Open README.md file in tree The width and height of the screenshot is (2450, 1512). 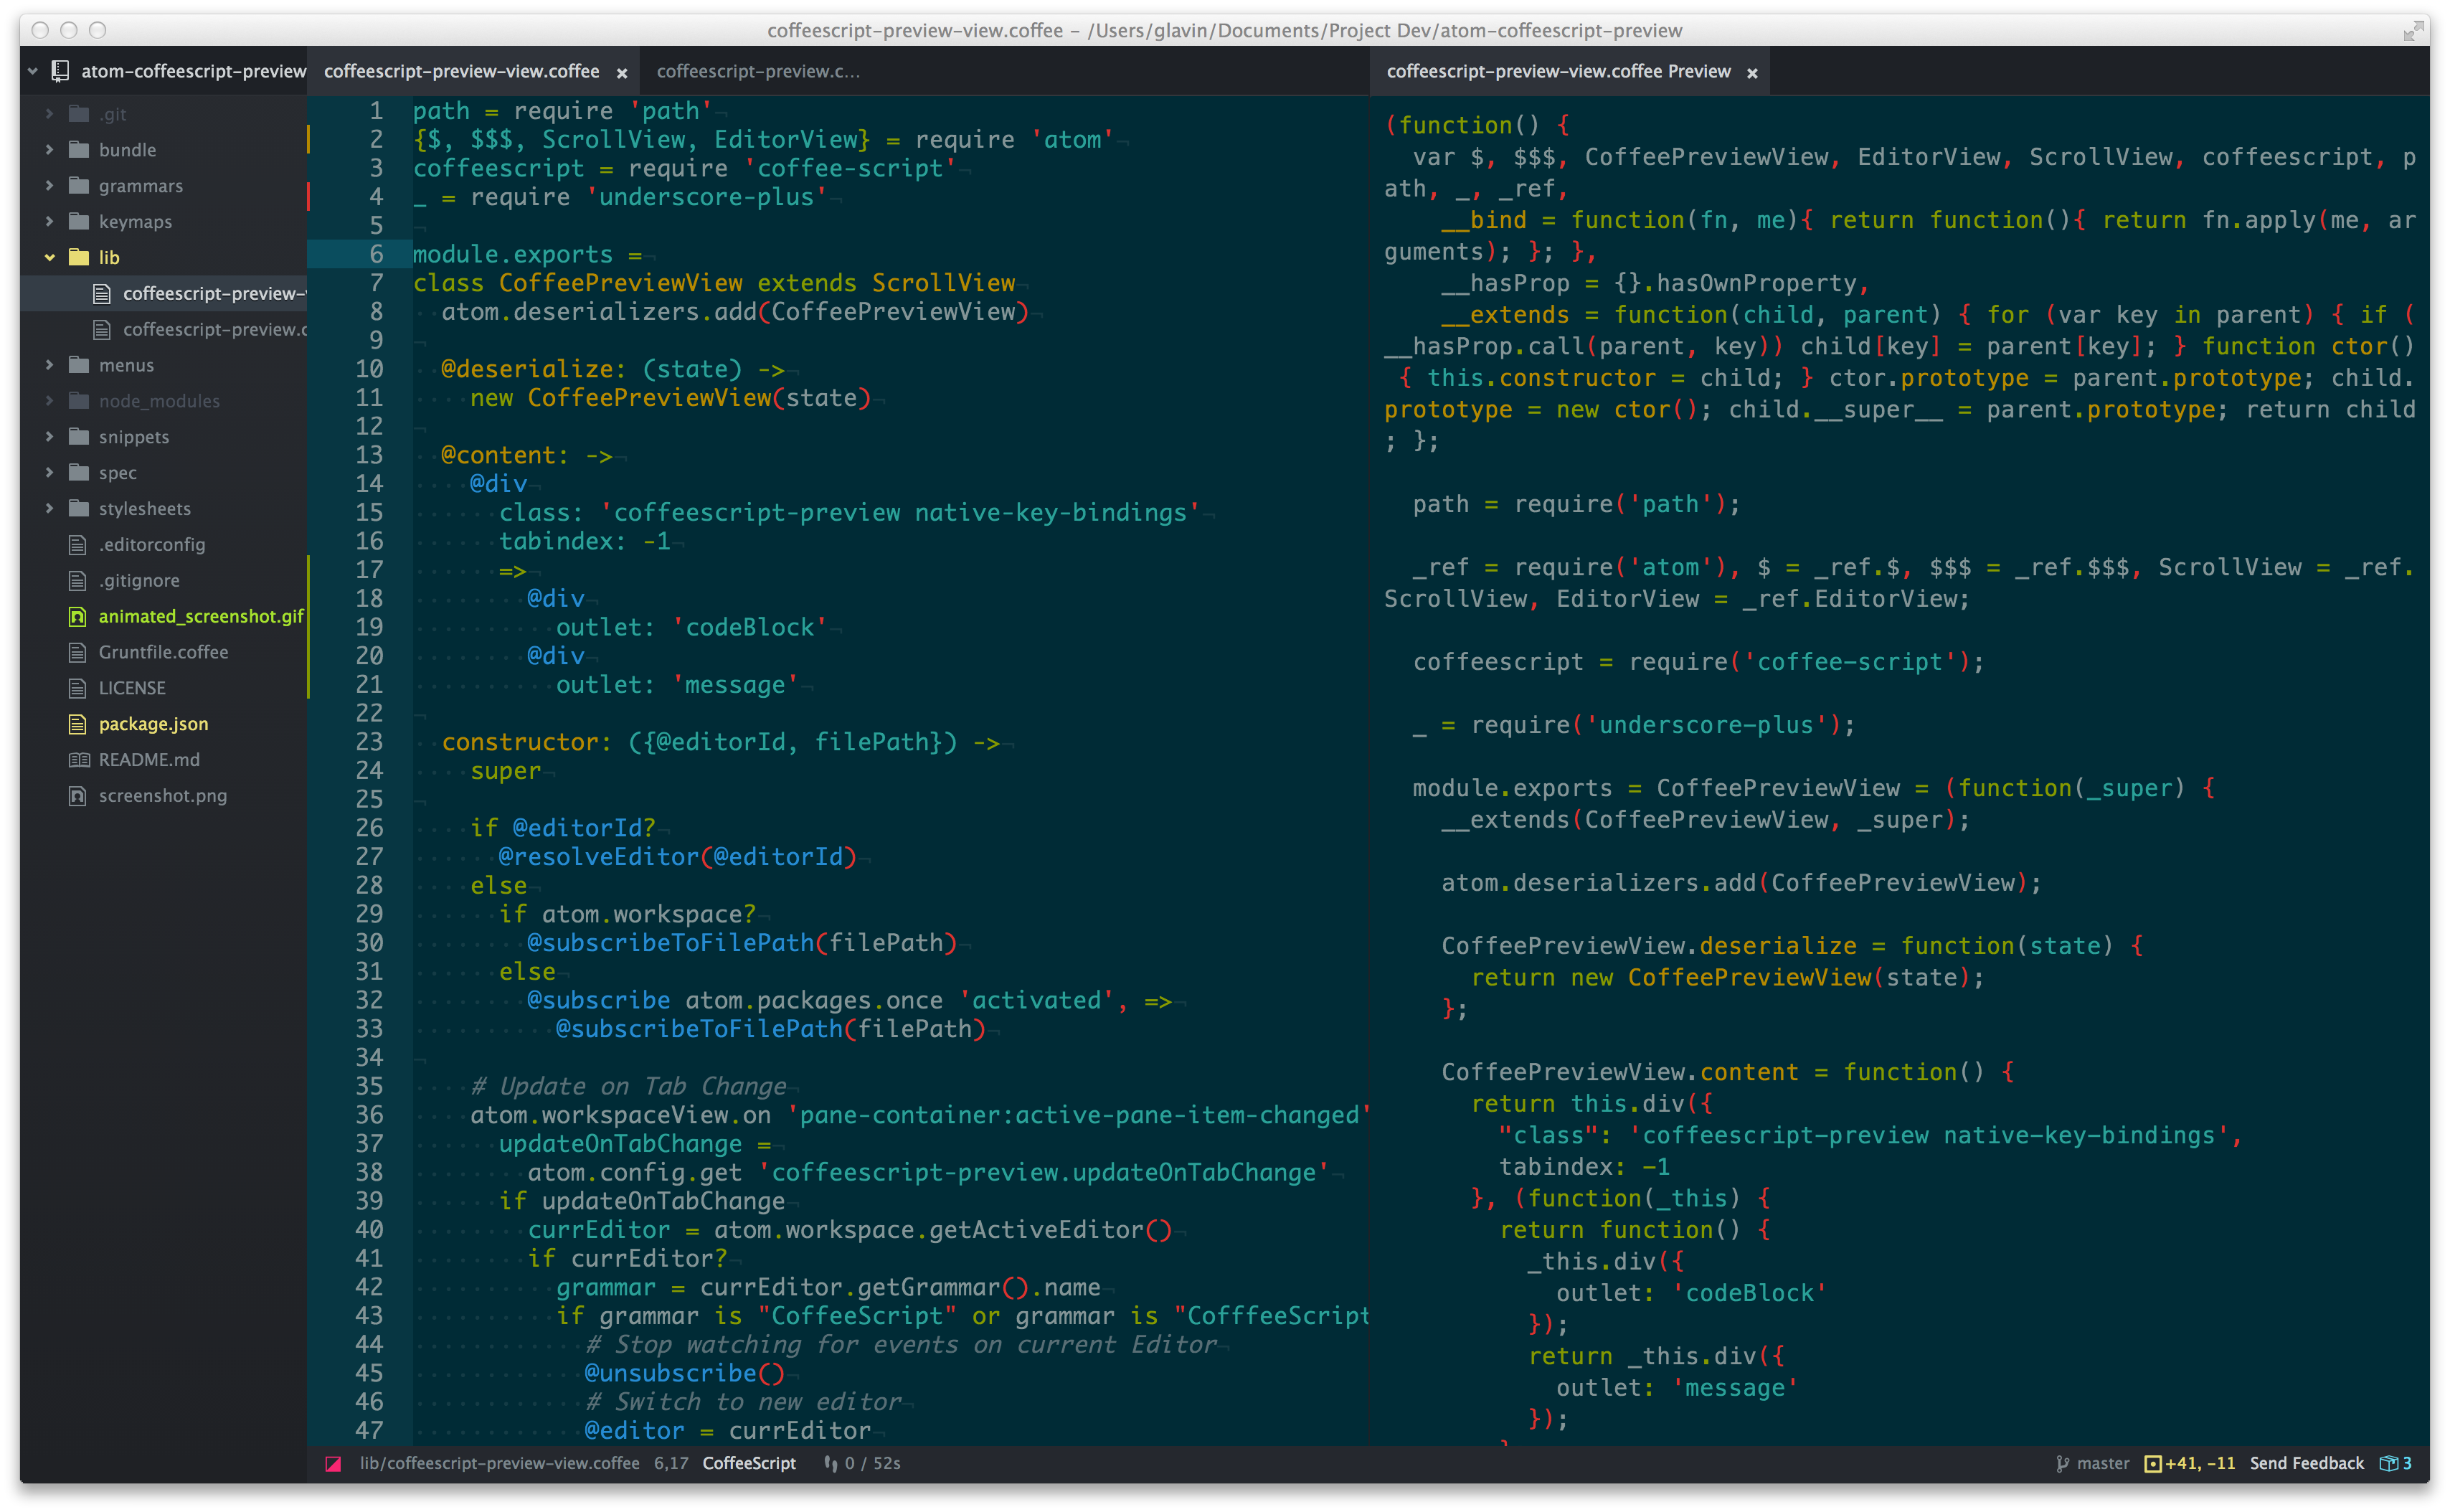click(x=149, y=760)
